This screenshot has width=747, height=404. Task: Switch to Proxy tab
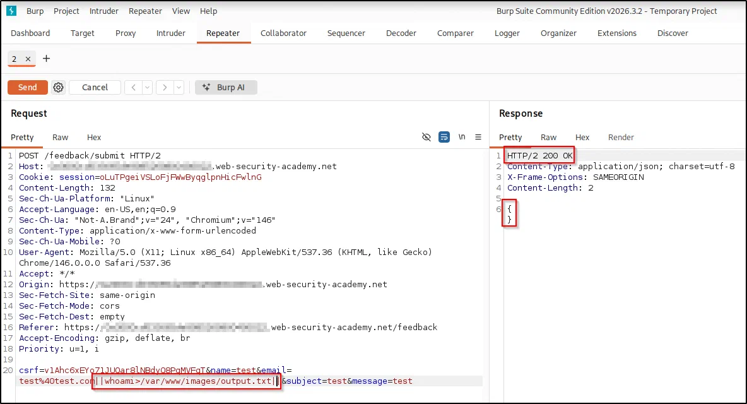pos(126,33)
